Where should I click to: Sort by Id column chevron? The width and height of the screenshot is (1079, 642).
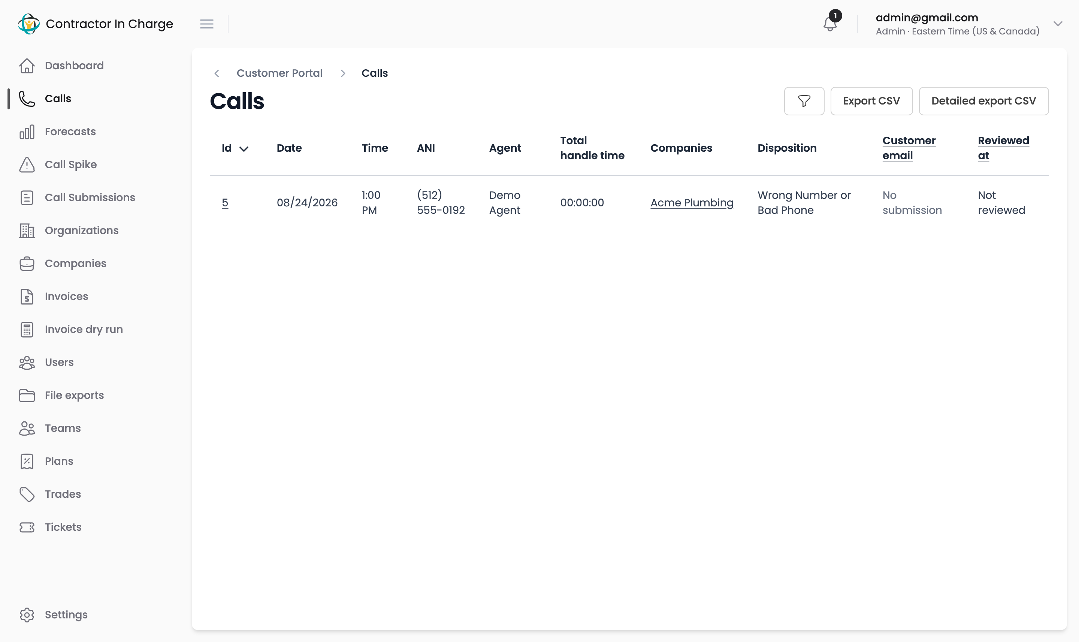(x=244, y=149)
